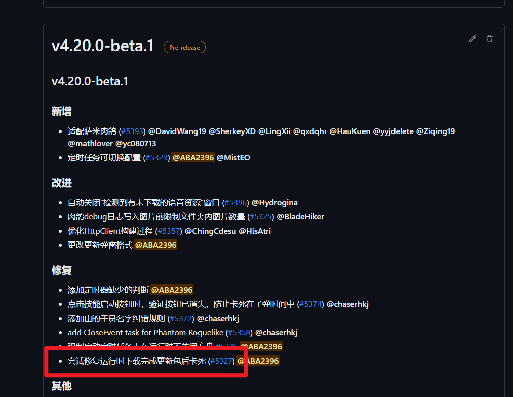Screen dimensions: 513x397
Task: Open issue link #5323
Action: tap(156, 157)
